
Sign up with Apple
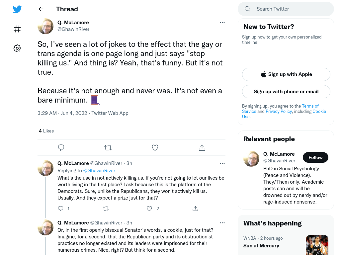coord(286,74)
